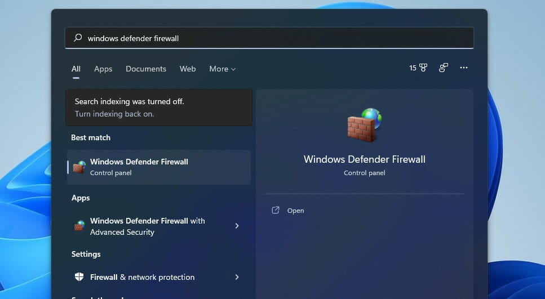Expand arrow for Firewall & network protection

237,277
